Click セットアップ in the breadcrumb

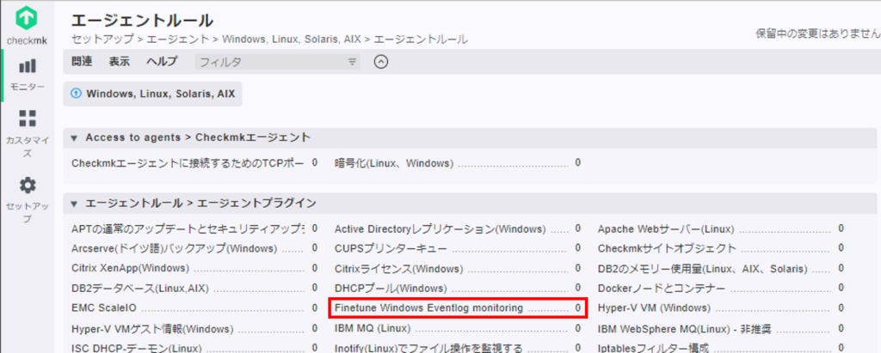[x=103, y=39]
